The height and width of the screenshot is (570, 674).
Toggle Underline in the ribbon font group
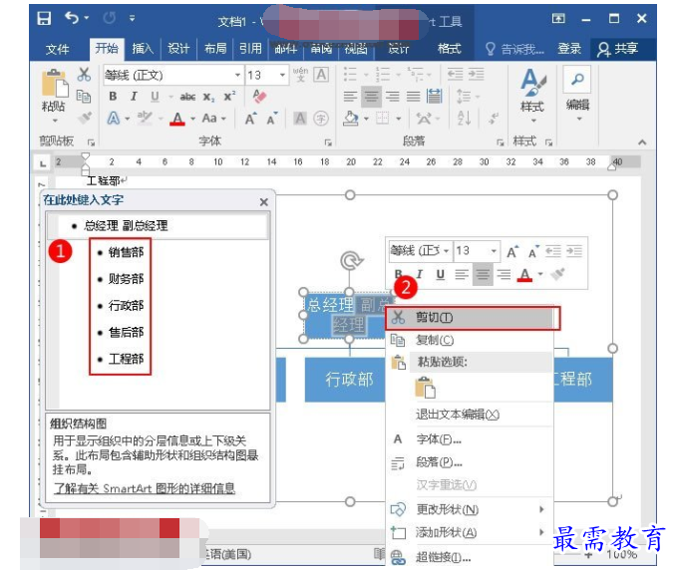155,97
